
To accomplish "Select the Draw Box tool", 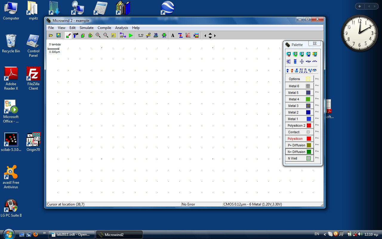I will coord(68,36).
